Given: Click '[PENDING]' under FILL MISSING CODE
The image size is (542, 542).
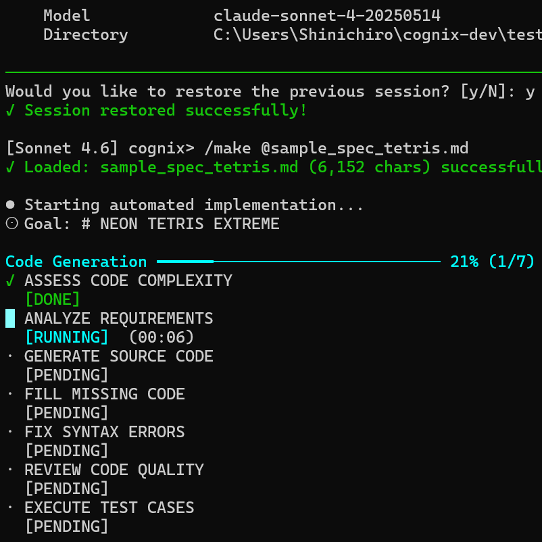Looking at the screenshot, I should click(67, 413).
